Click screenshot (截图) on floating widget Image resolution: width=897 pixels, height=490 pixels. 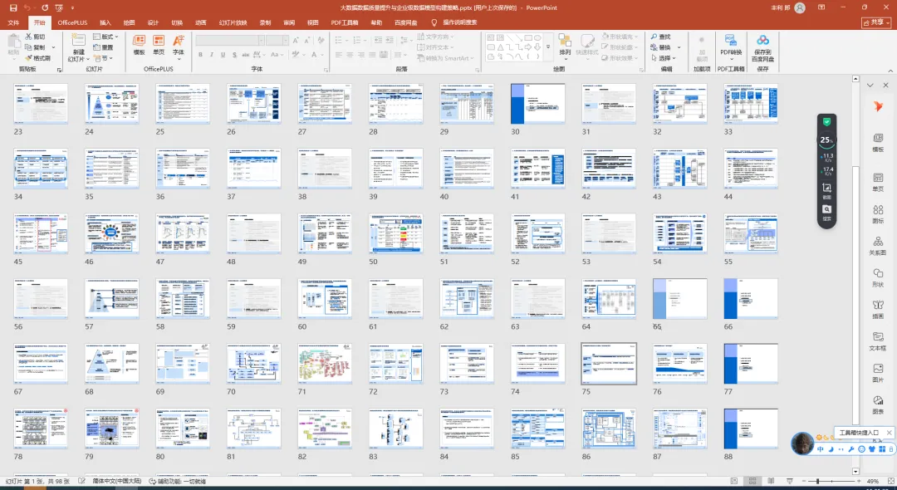click(826, 191)
